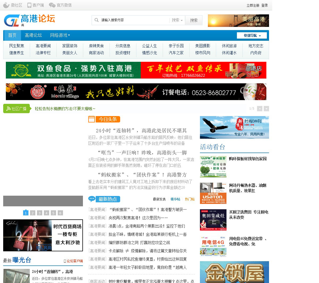This screenshot has height=283, width=319.
Task: Open the 客户端 phone icon link
Action: tap(36, 5)
